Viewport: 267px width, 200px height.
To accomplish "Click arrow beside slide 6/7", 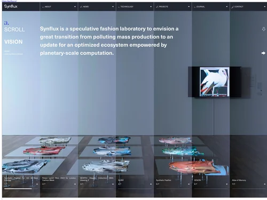I will click(x=226, y=184).
